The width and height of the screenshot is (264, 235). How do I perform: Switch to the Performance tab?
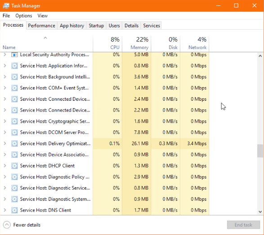(41, 26)
